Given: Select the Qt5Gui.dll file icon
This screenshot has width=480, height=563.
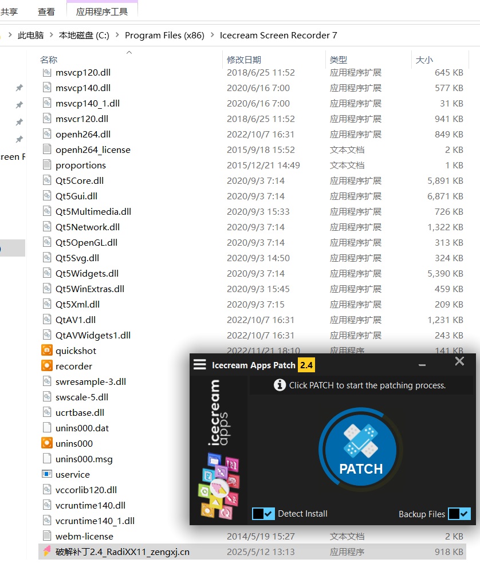Looking at the screenshot, I should [46, 195].
